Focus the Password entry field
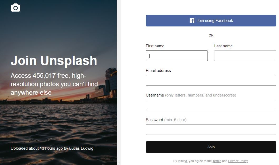This screenshot has height=165, width=279. click(x=211, y=130)
